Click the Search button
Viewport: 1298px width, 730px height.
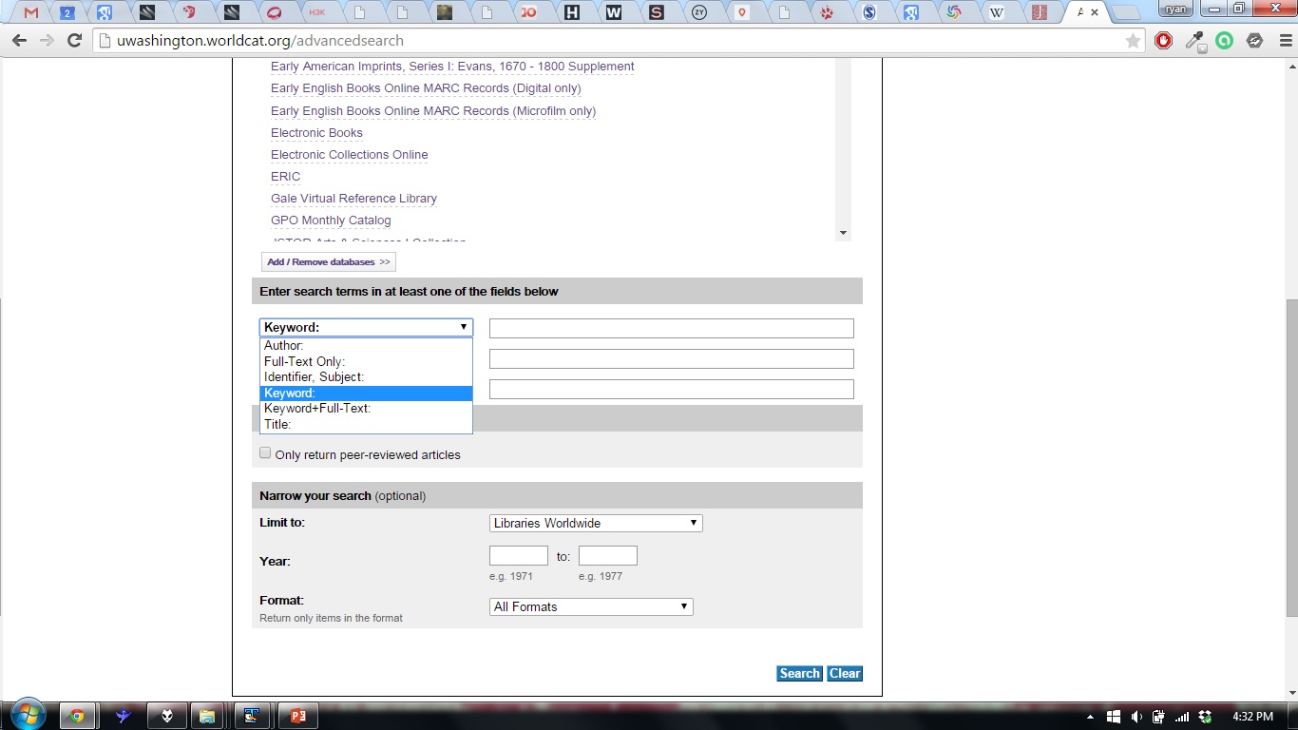799,673
